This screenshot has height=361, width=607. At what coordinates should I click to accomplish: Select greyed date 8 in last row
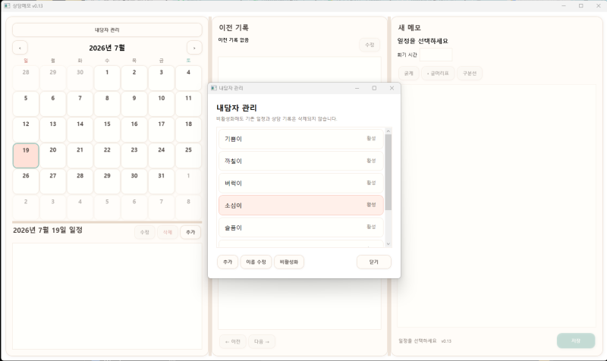(x=188, y=207)
